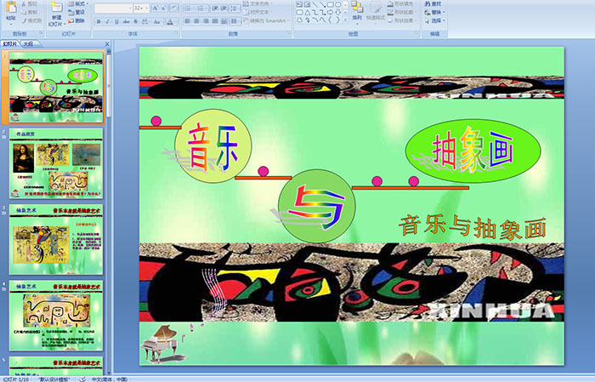The height and width of the screenshot is (382, 595).
Task: Click the Distributed alignment icon
Action: pos(224,21)
